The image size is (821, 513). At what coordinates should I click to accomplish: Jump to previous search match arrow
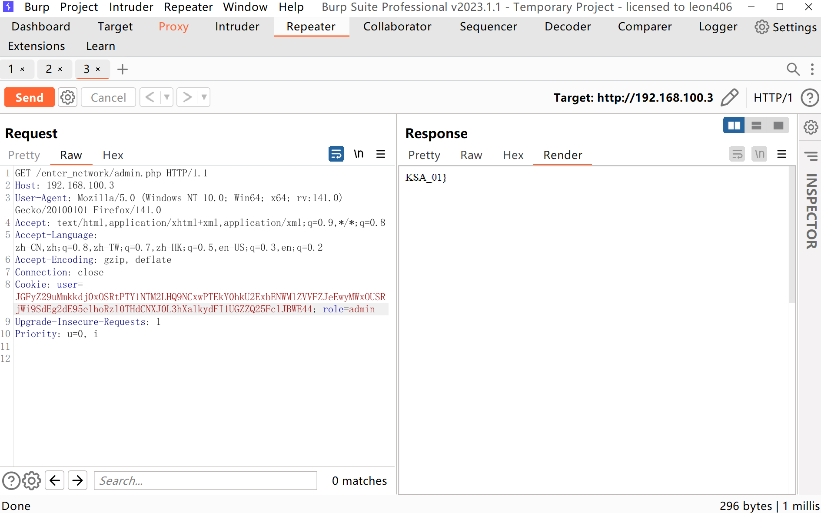tap(55, 480)
